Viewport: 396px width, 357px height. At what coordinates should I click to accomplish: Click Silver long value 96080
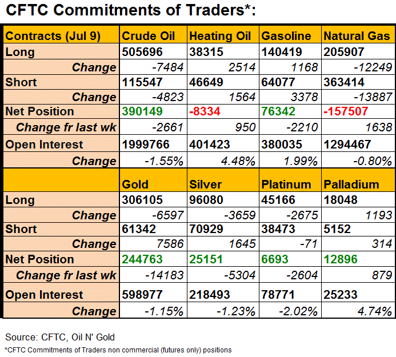point(206,200)
